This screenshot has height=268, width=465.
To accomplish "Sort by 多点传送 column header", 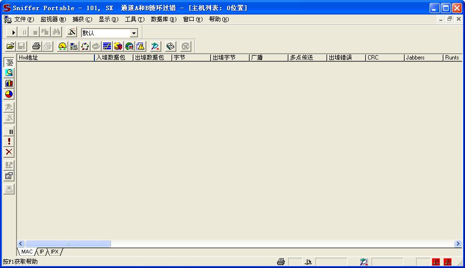I will pyautogui.click(x=308, y=58).
